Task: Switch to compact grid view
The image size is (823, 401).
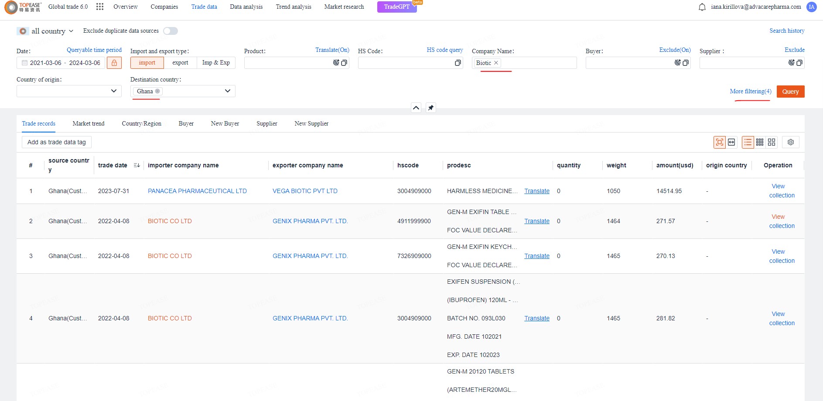Action: pos(760,142)
